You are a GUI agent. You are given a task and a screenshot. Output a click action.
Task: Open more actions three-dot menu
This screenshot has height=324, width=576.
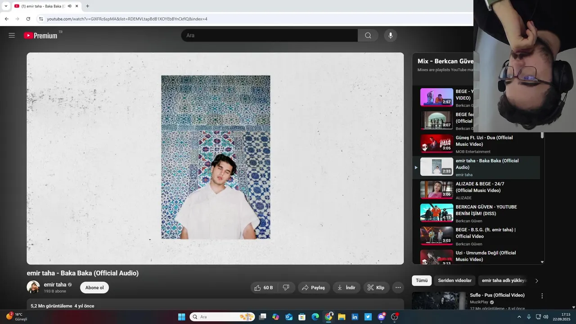pyautogui.click(x=398, y=288)
